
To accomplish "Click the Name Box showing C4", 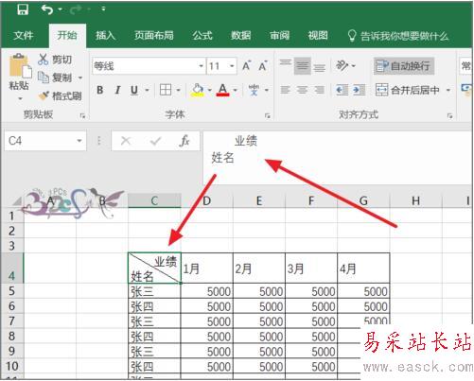I will pos(45,141).
